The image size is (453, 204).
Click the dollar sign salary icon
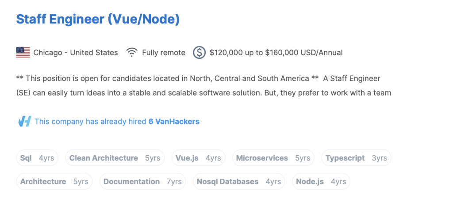(x=200, y=53)
